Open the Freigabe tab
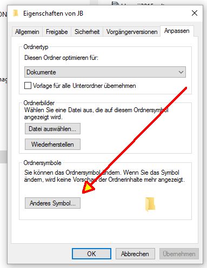 coord(57,32)
